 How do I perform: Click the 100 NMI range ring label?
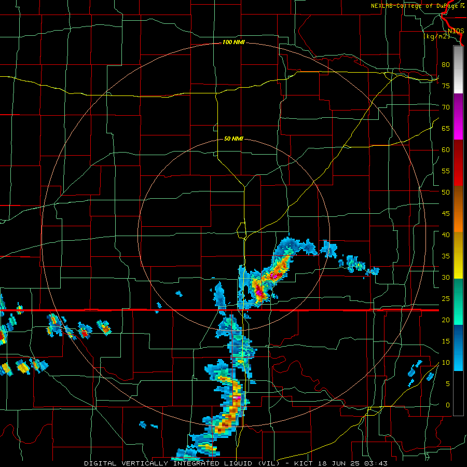coord(233,43)
